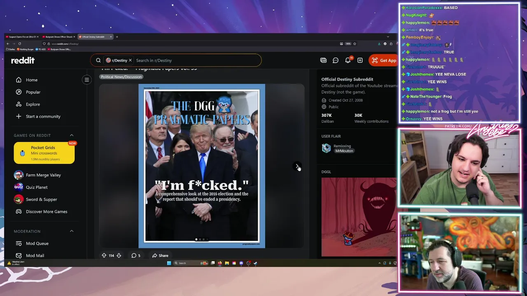Collapse the Moderation section

click(x=72, y=231)
